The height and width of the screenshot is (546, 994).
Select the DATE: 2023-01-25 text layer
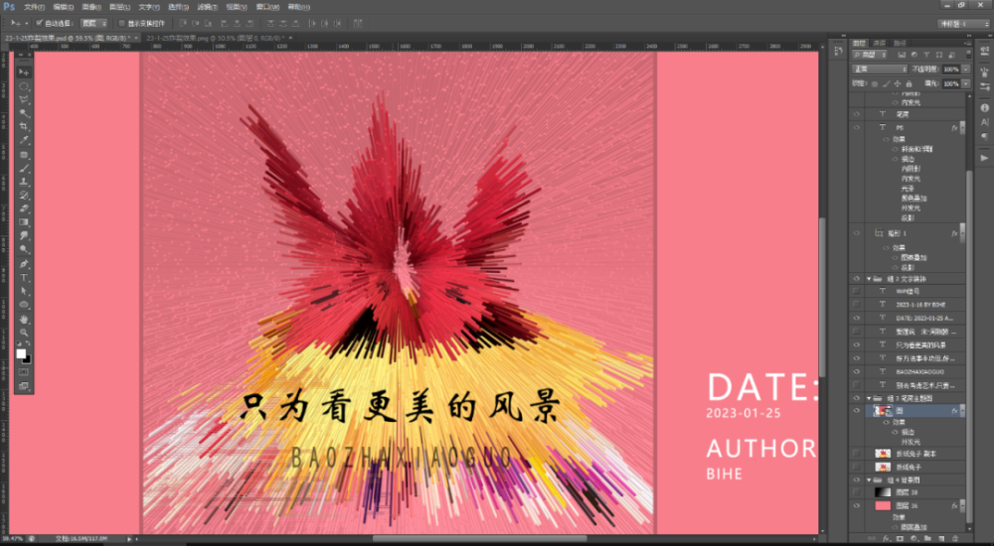tap(914, 318)
